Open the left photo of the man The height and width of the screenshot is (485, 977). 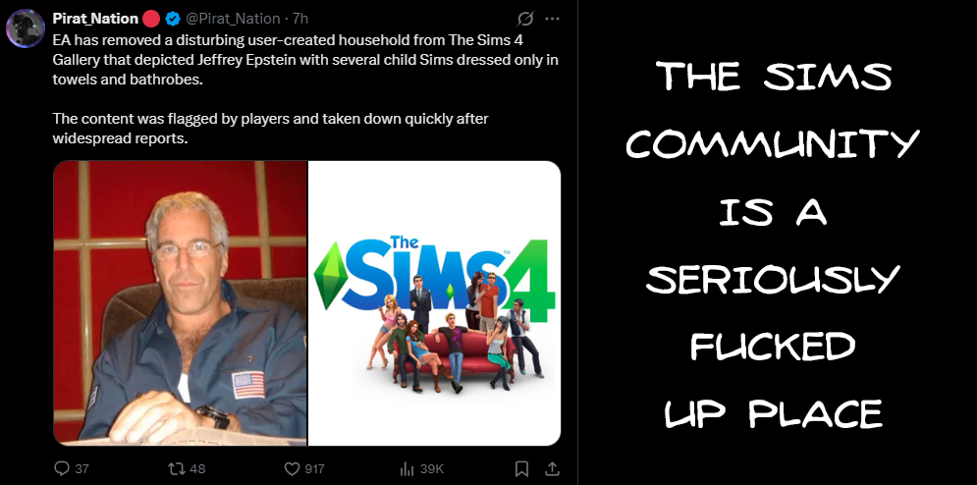(x=180, y=303)
